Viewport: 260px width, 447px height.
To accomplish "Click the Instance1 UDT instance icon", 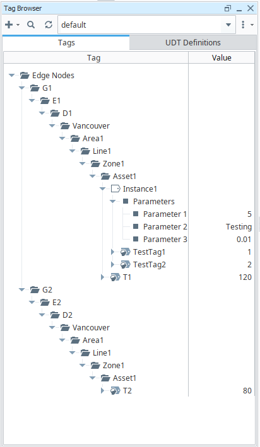I will click(115, 189).
